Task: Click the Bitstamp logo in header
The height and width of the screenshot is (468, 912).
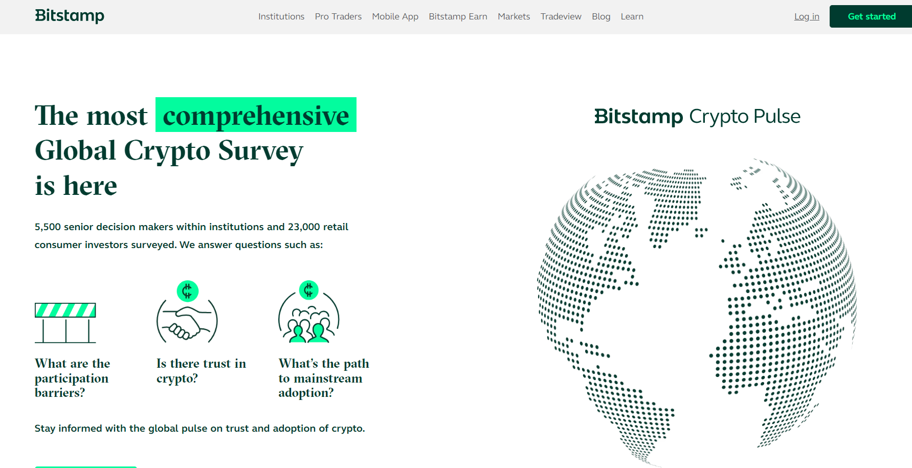Action: point(70,16)
